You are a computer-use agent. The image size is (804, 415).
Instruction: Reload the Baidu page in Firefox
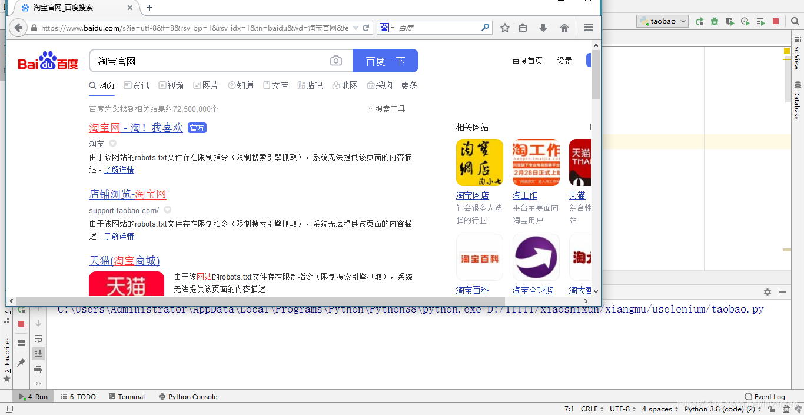pyautogui.click(x=366, y=28)
